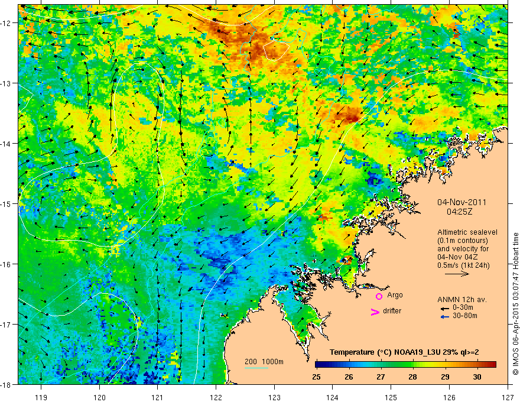Click the 'ANMN 12h av.' heading

pos(462,300)
